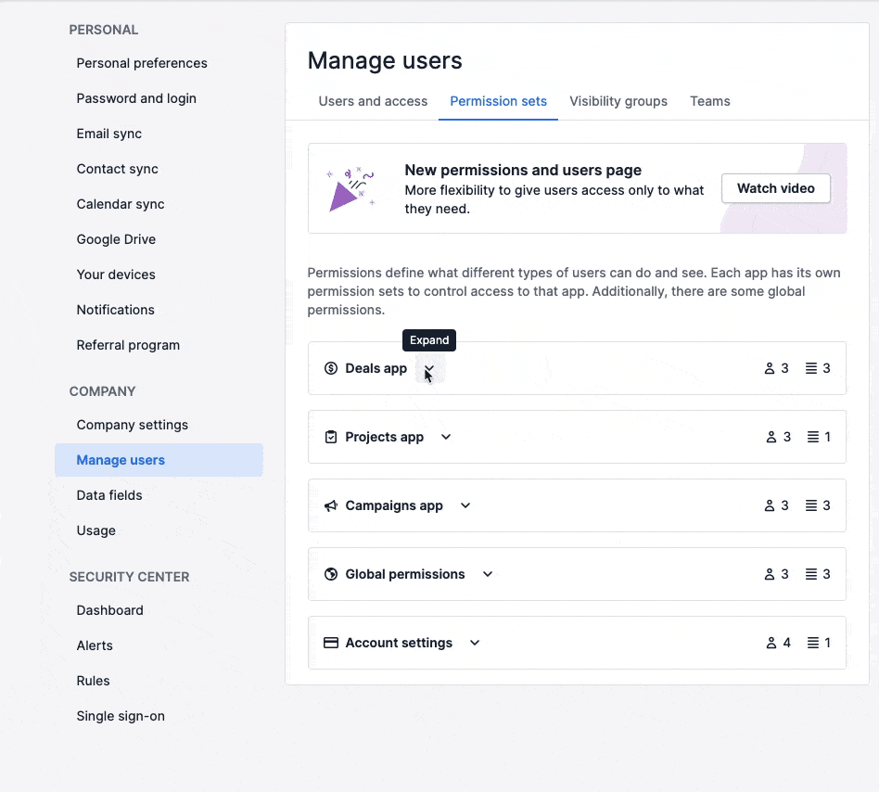Viewport: 879px width, 792px height.
Task: Click the Watch video button
Action: coord(775,188)
